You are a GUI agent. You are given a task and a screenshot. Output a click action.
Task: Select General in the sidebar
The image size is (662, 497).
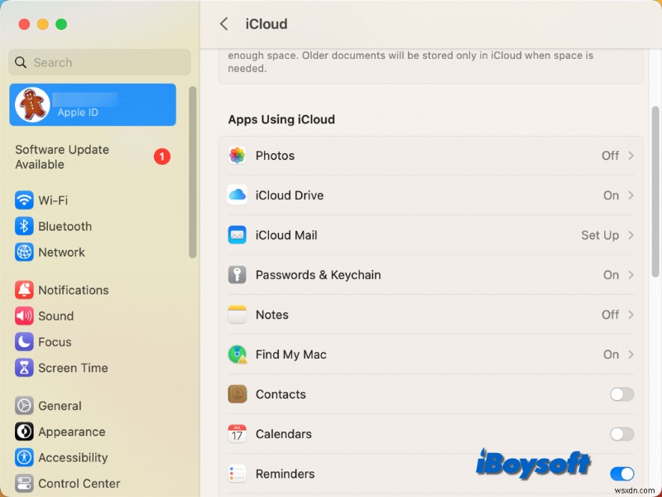click(60, 406)
